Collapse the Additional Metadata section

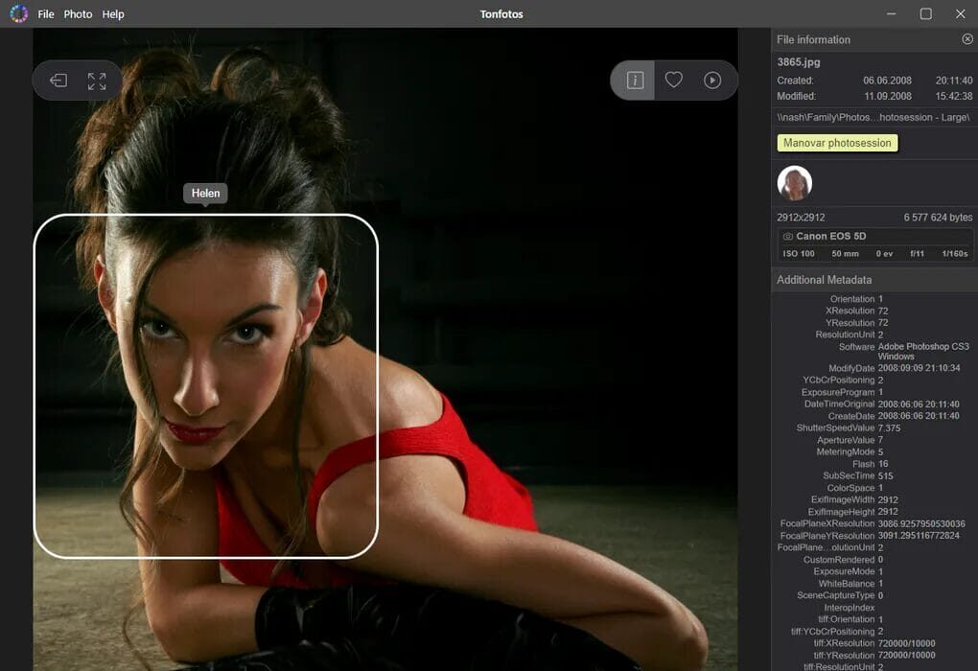[825, 280]
